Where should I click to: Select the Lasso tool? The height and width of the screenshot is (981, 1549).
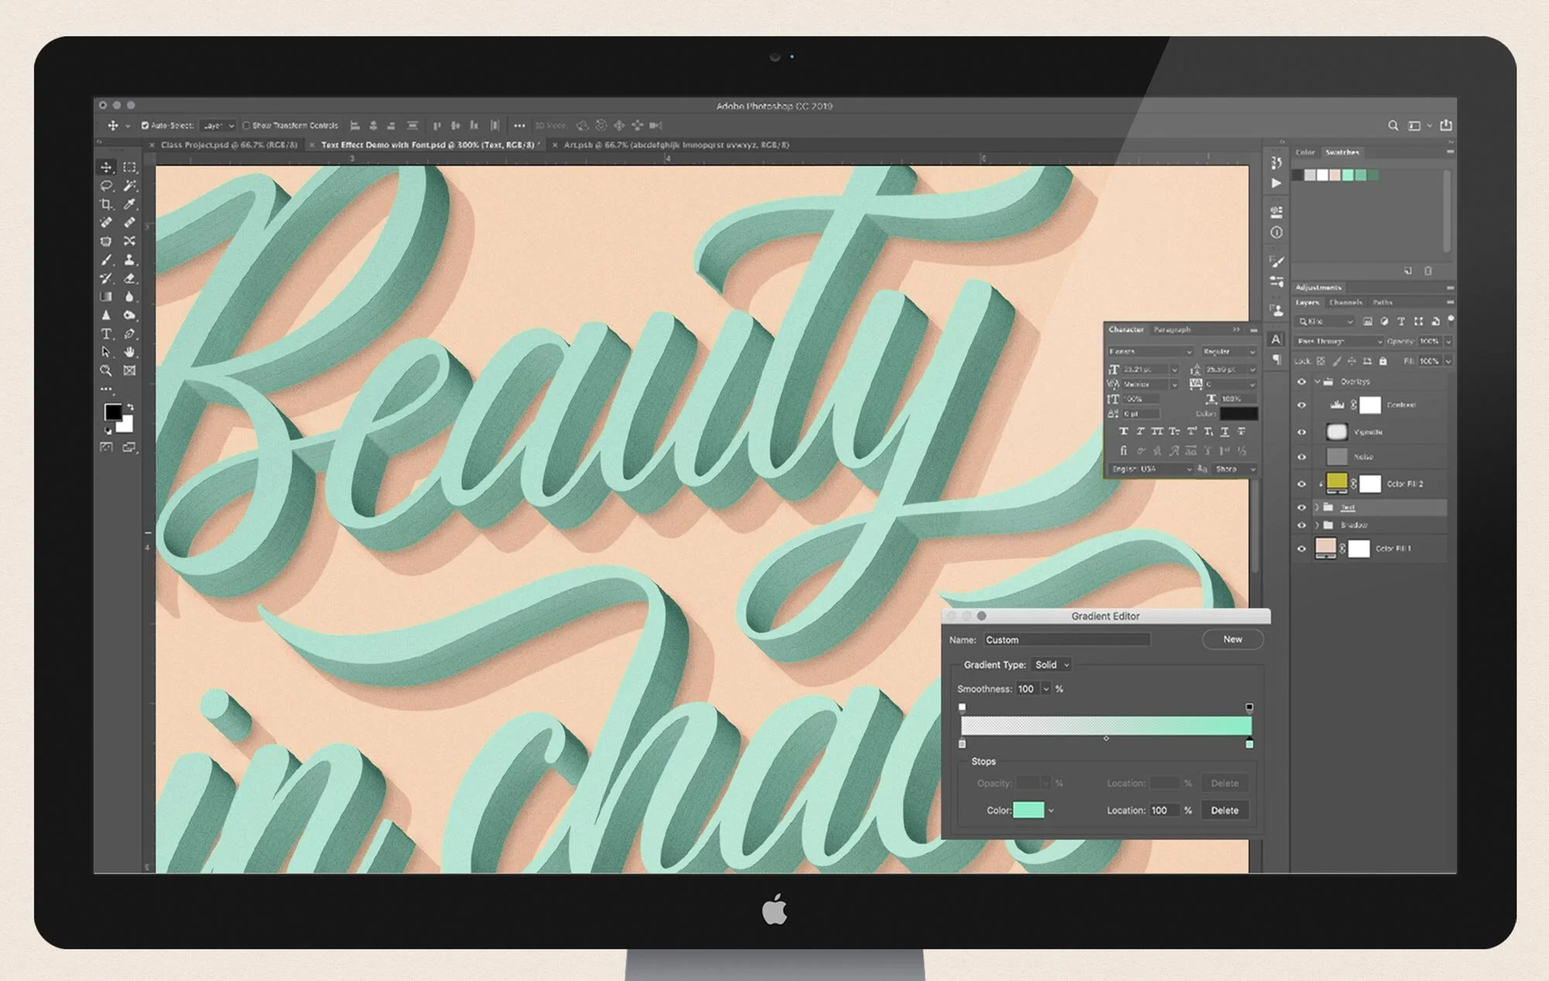click(x=106, y=186)
